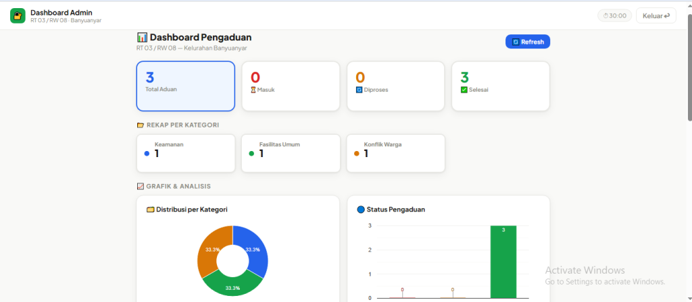Click the blue refresh icon beside Diproses
Screen dimensions: 692x302
pyautogui.click(x=359, y=90)
